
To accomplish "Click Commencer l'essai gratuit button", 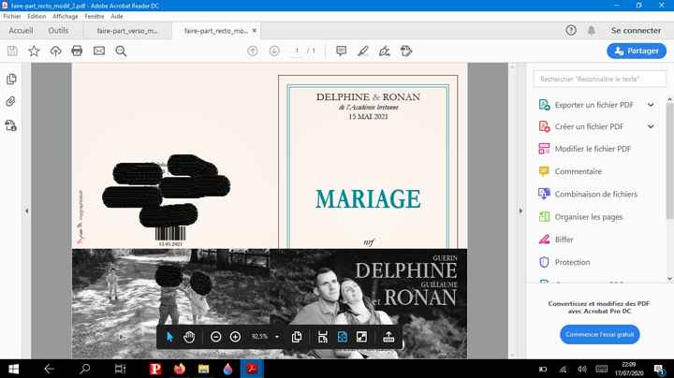I will pyautogui.click(x=600, y=334).
